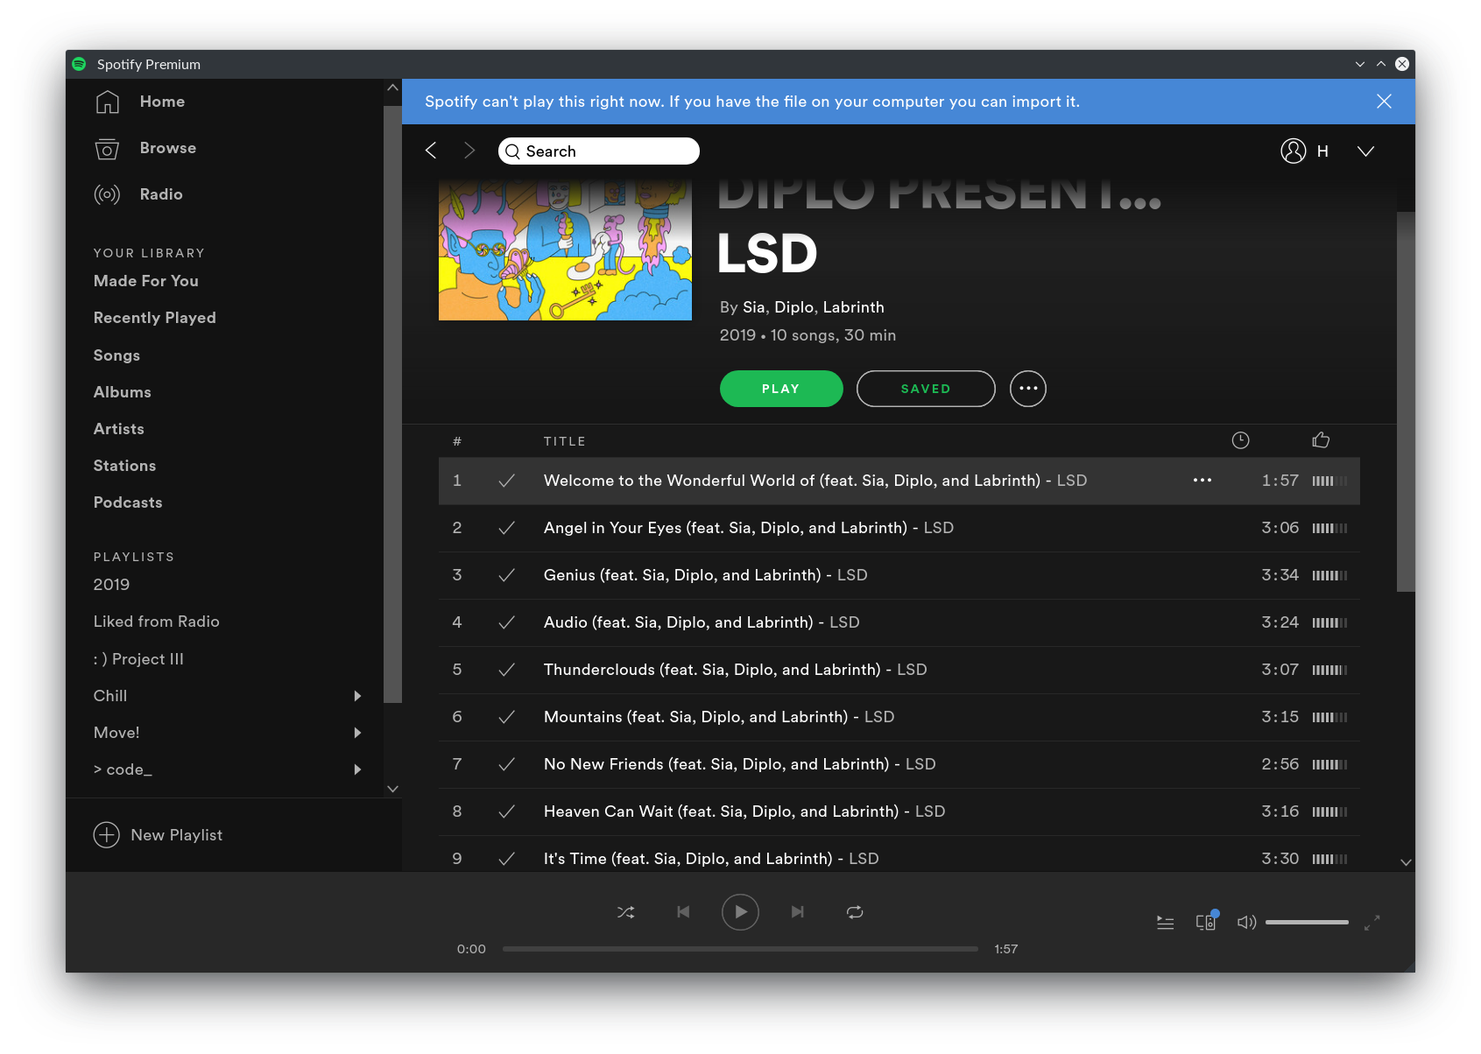Click the plus icon for New Playlist
The height and width of the screenshot is (1054, 1481).
(107, 835)
